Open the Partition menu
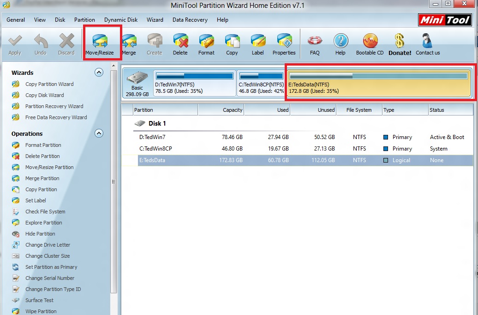 click(x=84, y=20)
